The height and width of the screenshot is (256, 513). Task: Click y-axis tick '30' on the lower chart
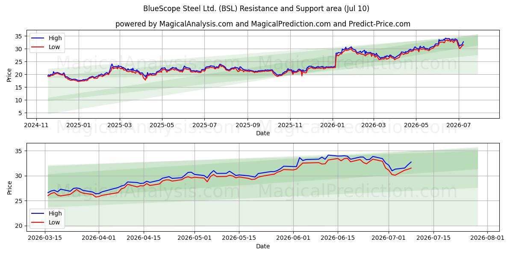pos(20,176)
